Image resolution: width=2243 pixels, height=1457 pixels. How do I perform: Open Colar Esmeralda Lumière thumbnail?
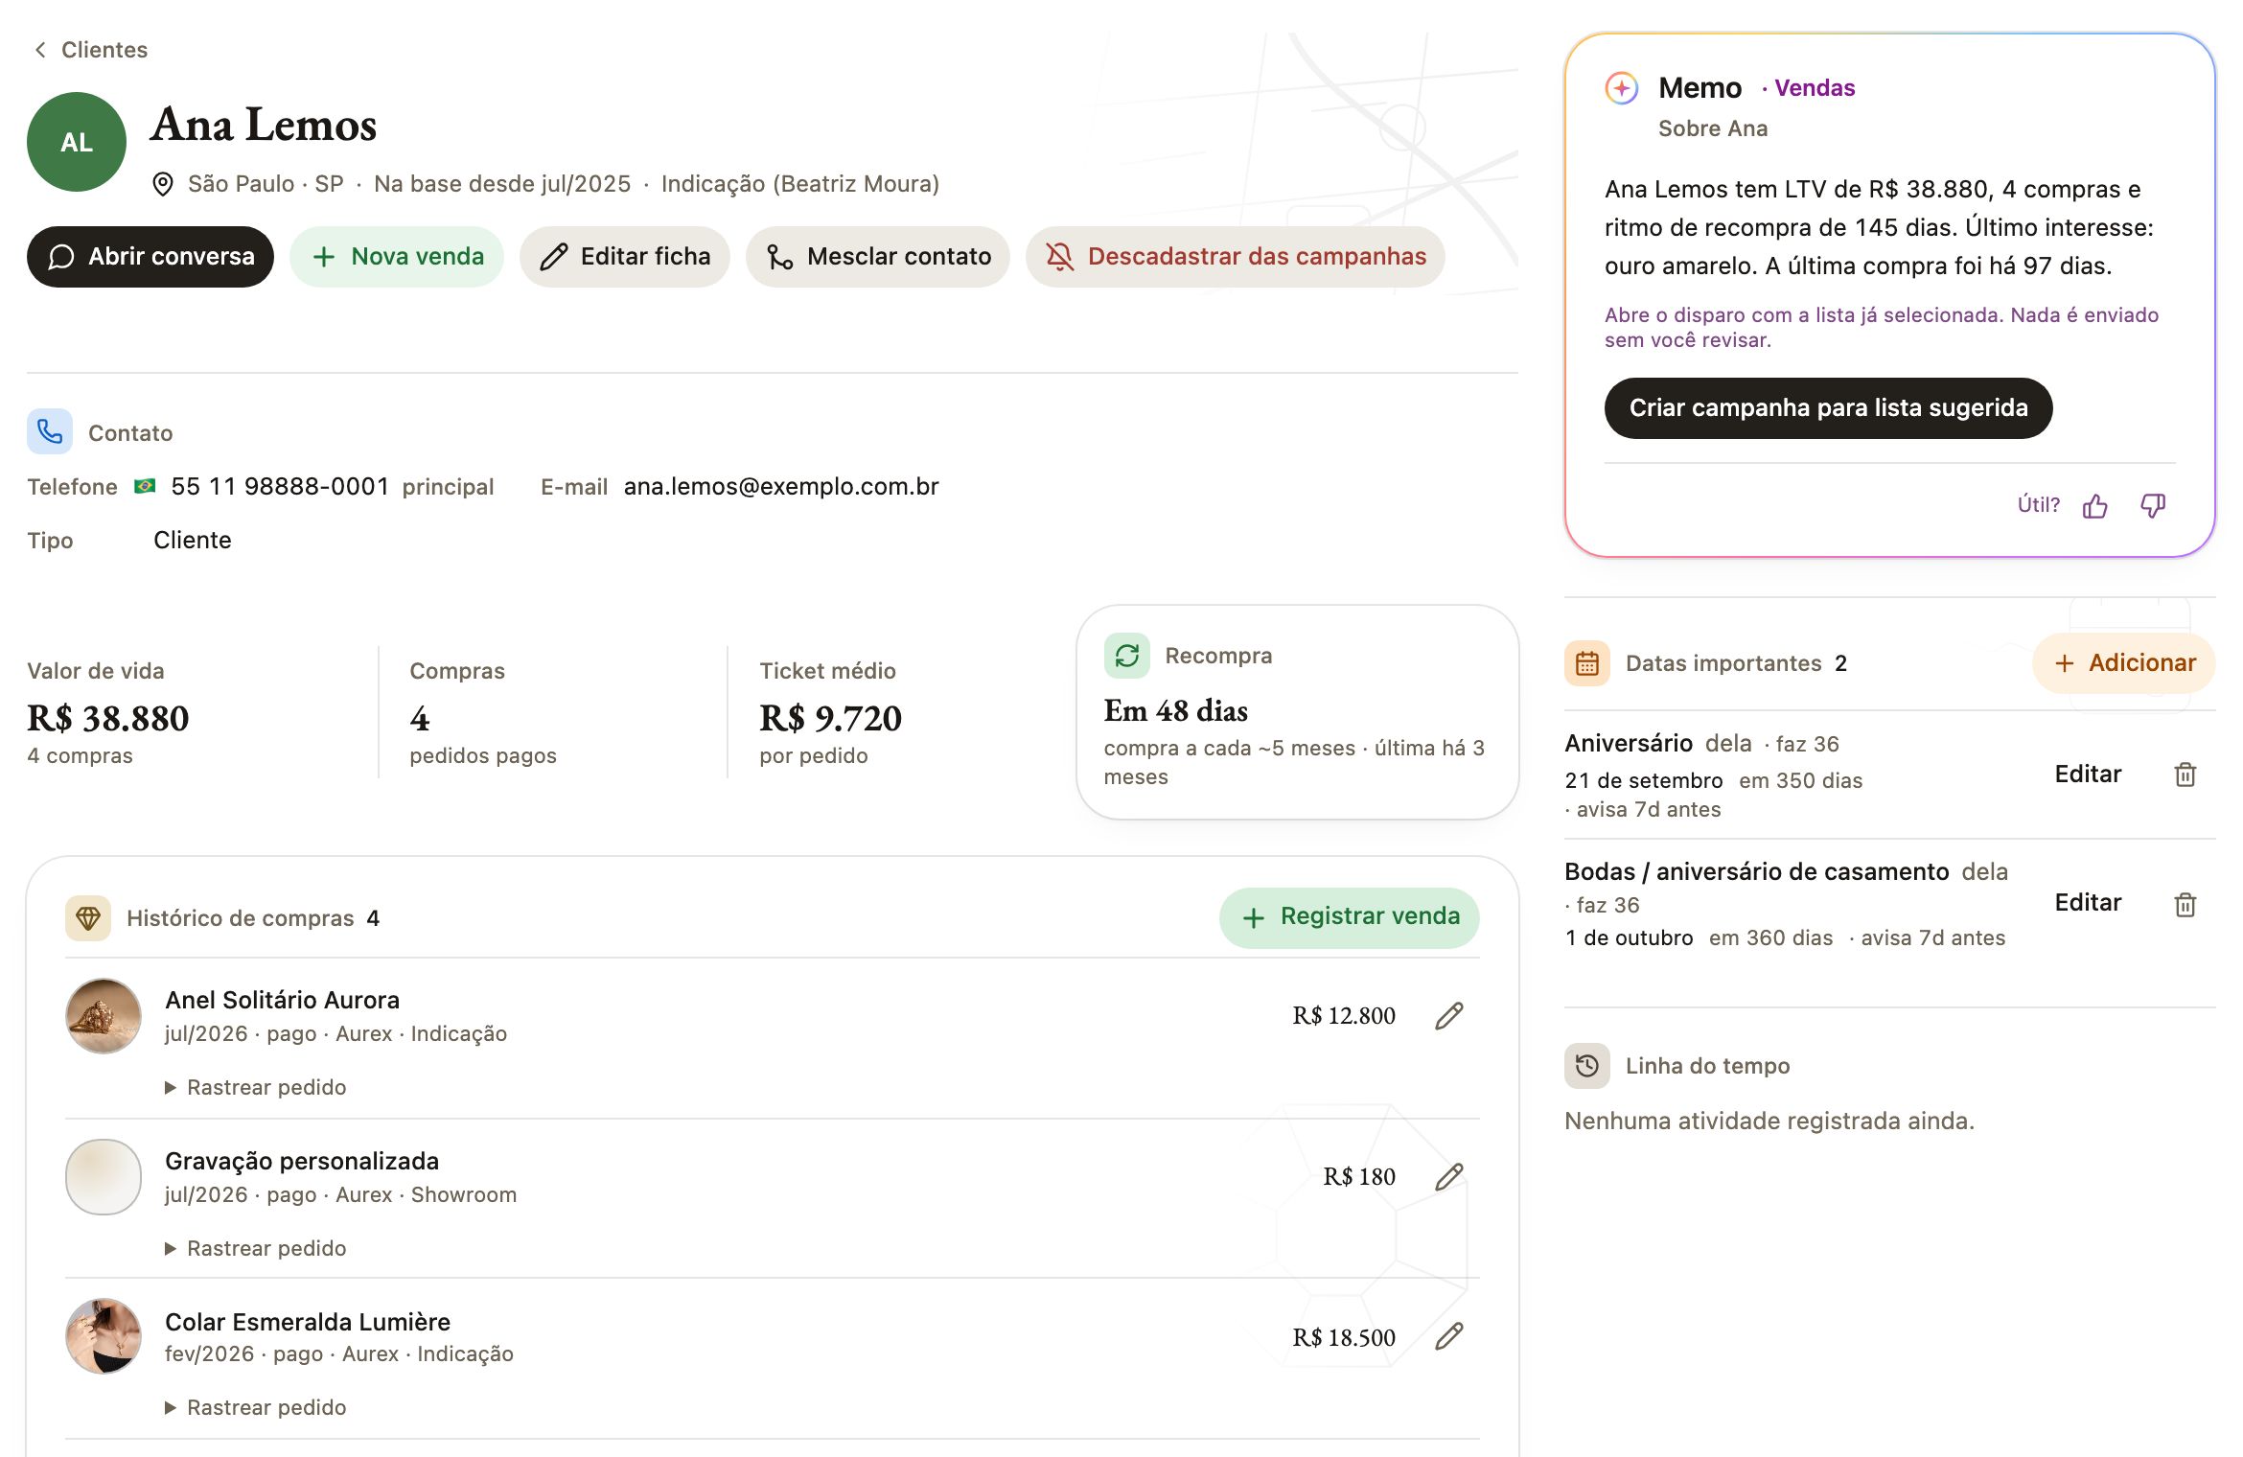click(104, 1336)
